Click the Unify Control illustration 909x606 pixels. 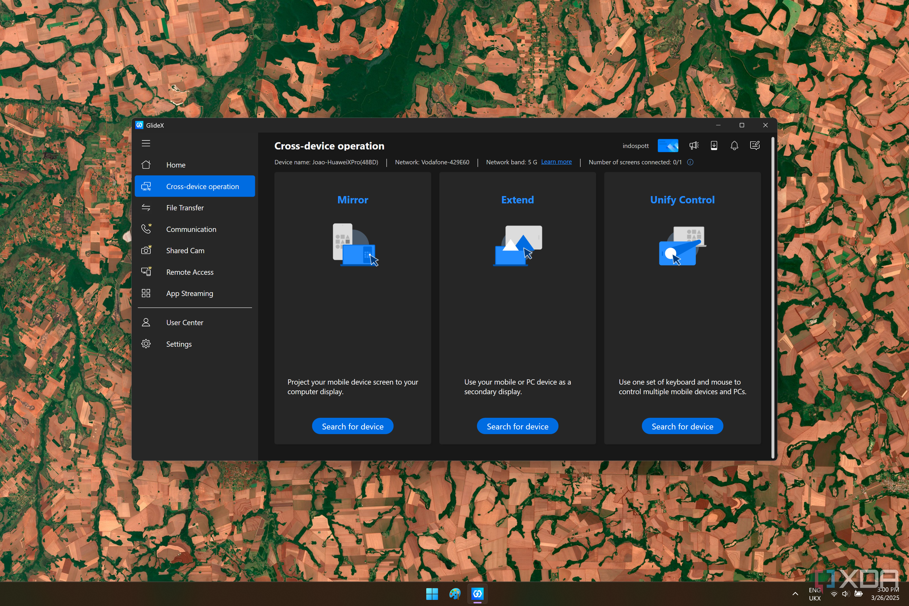coord(682,246)
